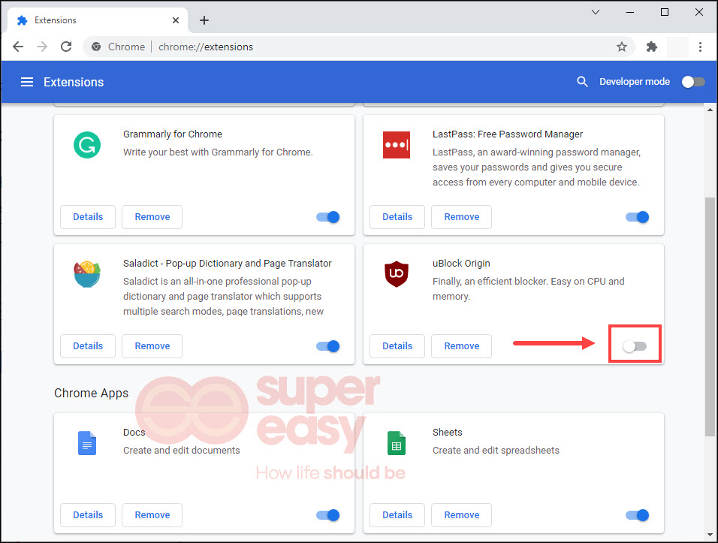
Task: Click the 'Developer mode' label
Action: (635, 82)
